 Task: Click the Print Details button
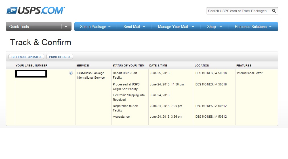click(x=60, y=57)
